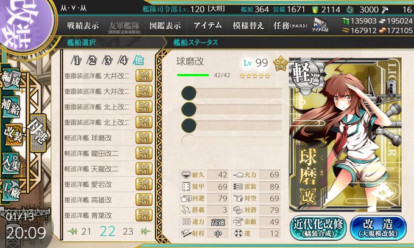
Task: Open the 戦績表示 records menu
Action: tap(83, 26)
